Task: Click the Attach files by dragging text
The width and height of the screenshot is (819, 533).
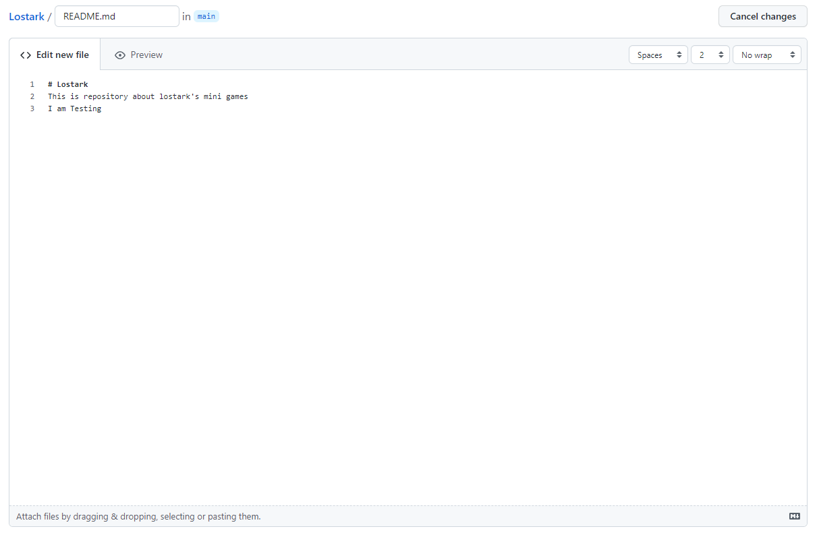Action: point(138,517)
